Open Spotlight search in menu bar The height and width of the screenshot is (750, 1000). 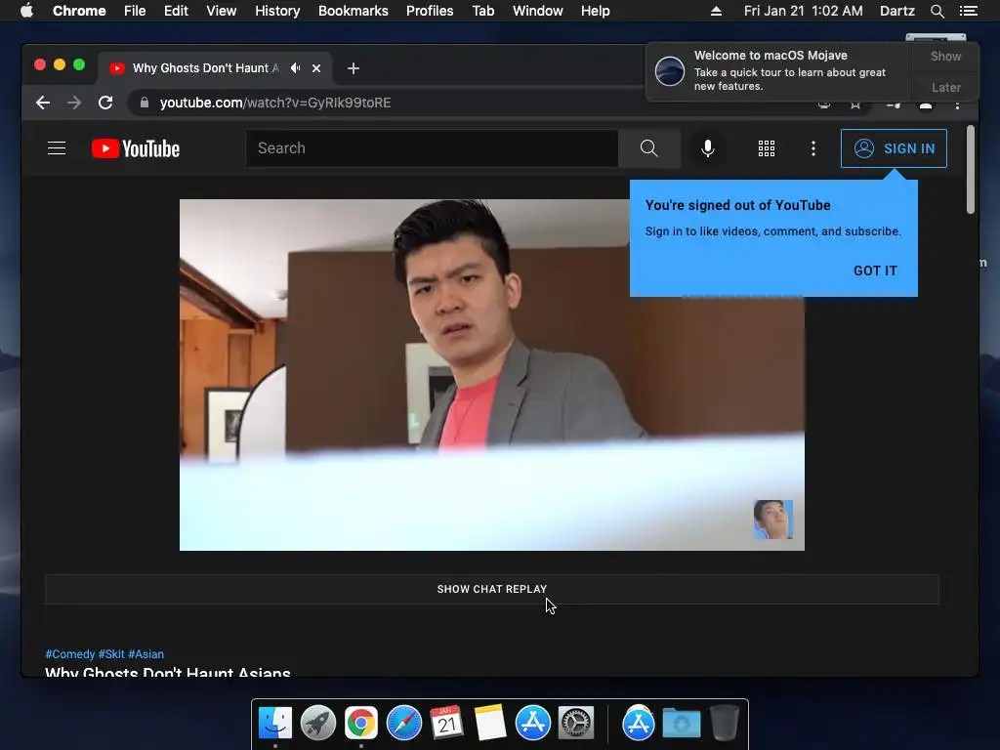(x=937, y=11)
